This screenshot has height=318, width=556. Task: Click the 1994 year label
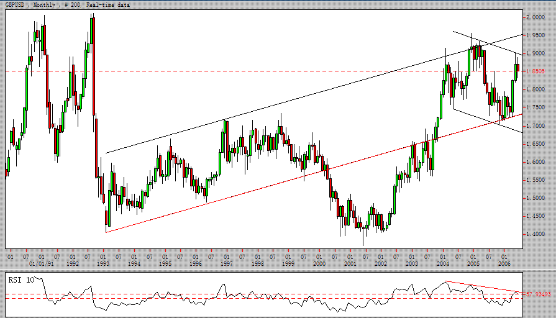pos(134,264)
